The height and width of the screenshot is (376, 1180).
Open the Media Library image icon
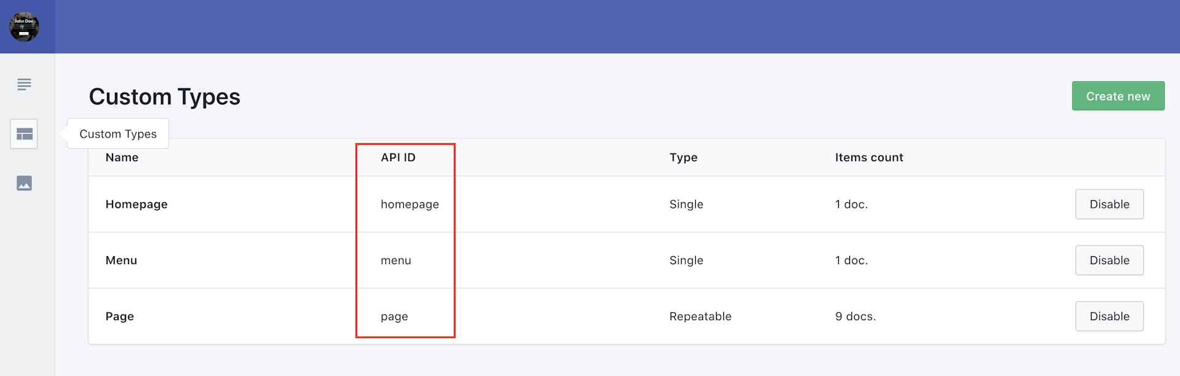[x=24, y=183]
